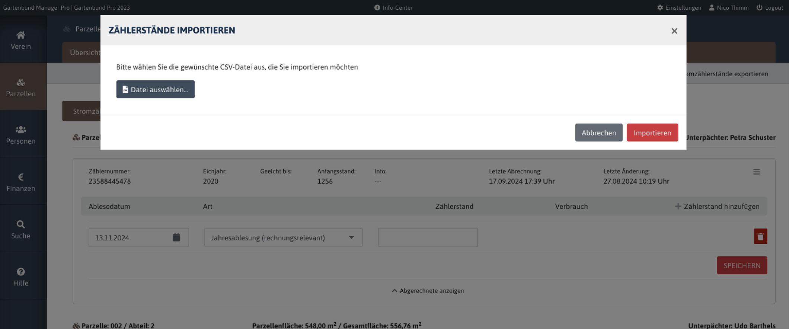The height and width of the screenshot is (329, 789).
Task: Open the Finanzen euro section
Action: pos(21,182)
